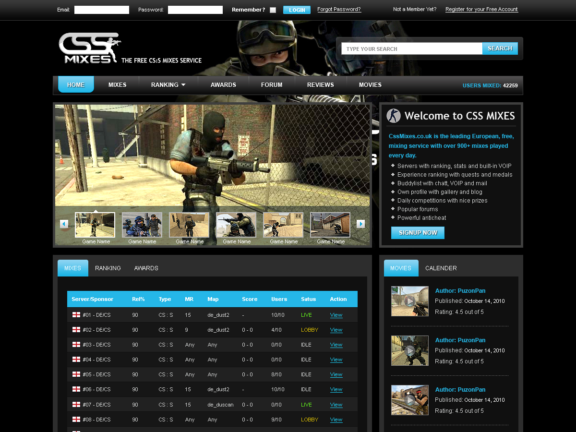The width and height of the screenshot is (576, 432).
Task: Open the Reviews navigation item
Action: 321,85
